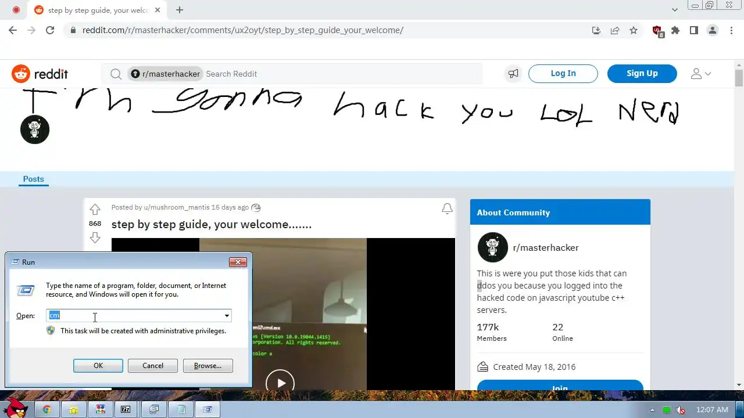The height and width of the screenshot is (418, 744).
Task: Click the muted volume tray icon
Action: coord(681,410)
